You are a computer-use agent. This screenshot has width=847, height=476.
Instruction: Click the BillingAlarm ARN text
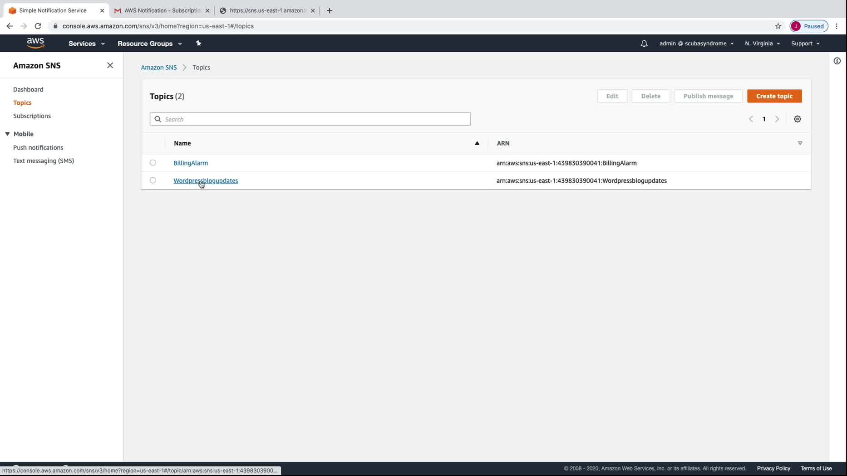[x=566, y=163]
